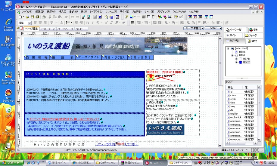
Task: Select the lang attribute row
Action: (x=241, y=106)
